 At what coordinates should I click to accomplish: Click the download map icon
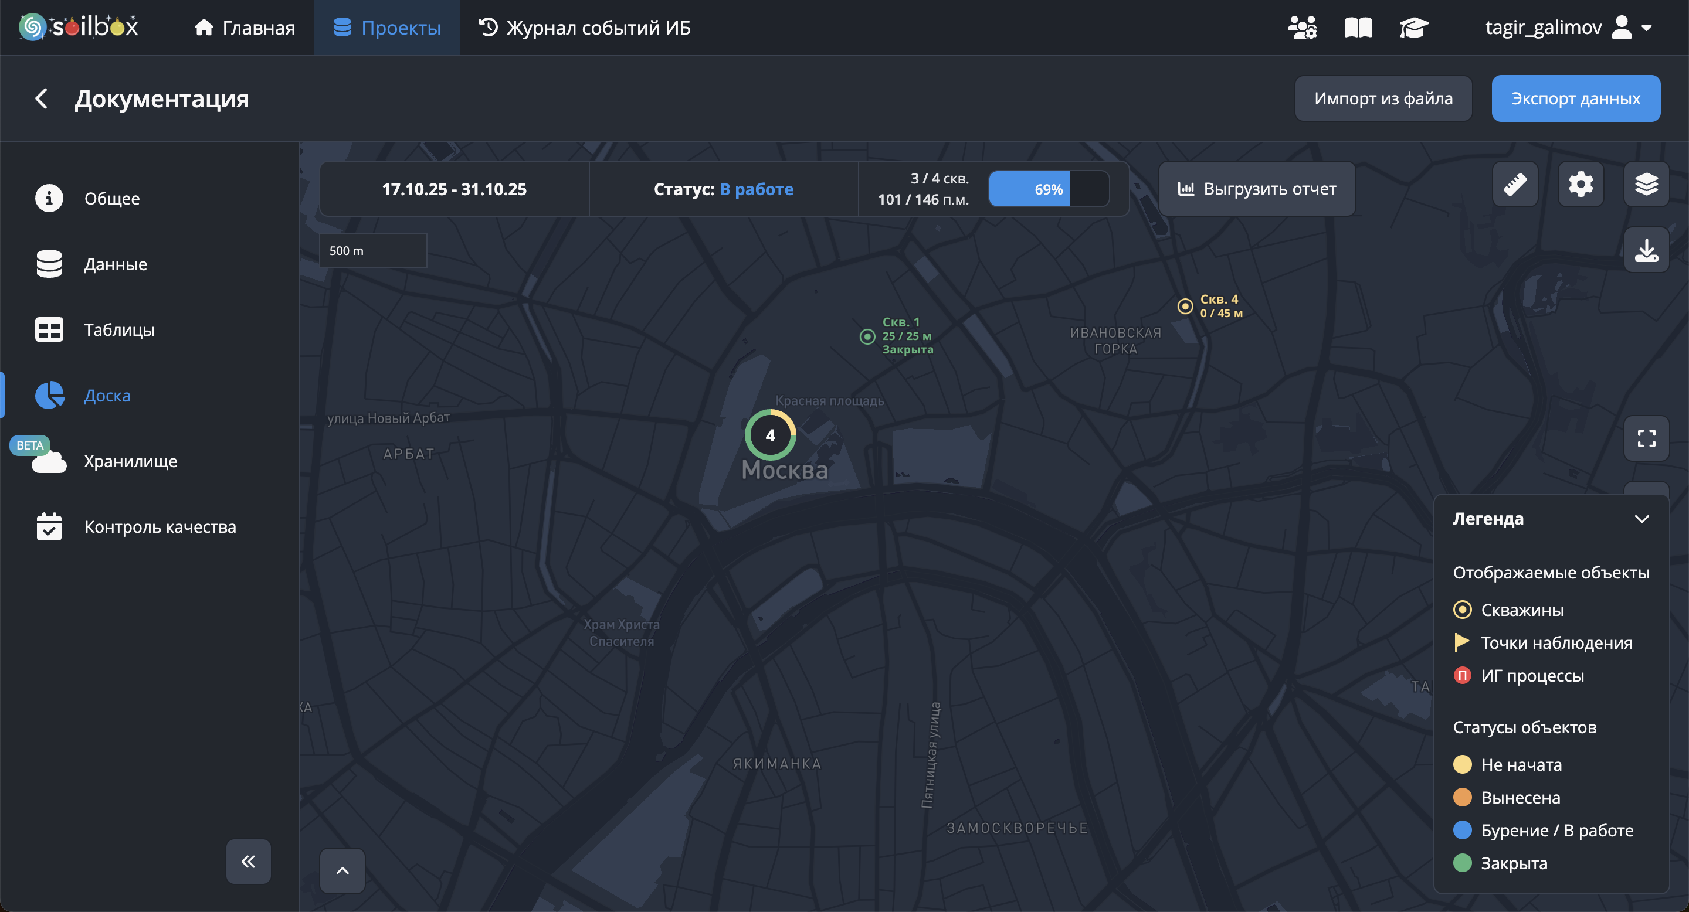(1646, 250)
